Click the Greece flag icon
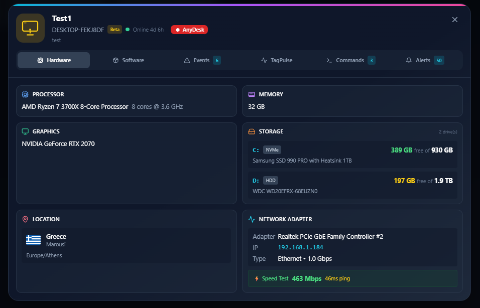This screenshot has width=480, height=308. tap(34, 240)
